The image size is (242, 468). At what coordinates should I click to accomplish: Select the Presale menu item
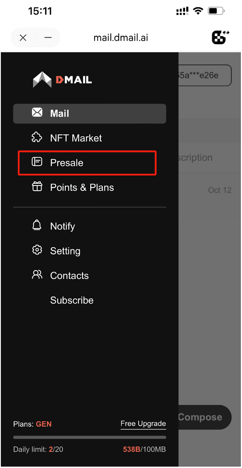87,163
